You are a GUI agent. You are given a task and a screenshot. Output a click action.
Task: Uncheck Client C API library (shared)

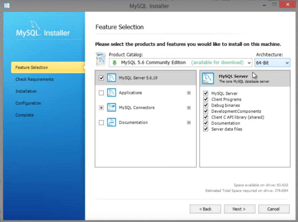click(206, 117)
